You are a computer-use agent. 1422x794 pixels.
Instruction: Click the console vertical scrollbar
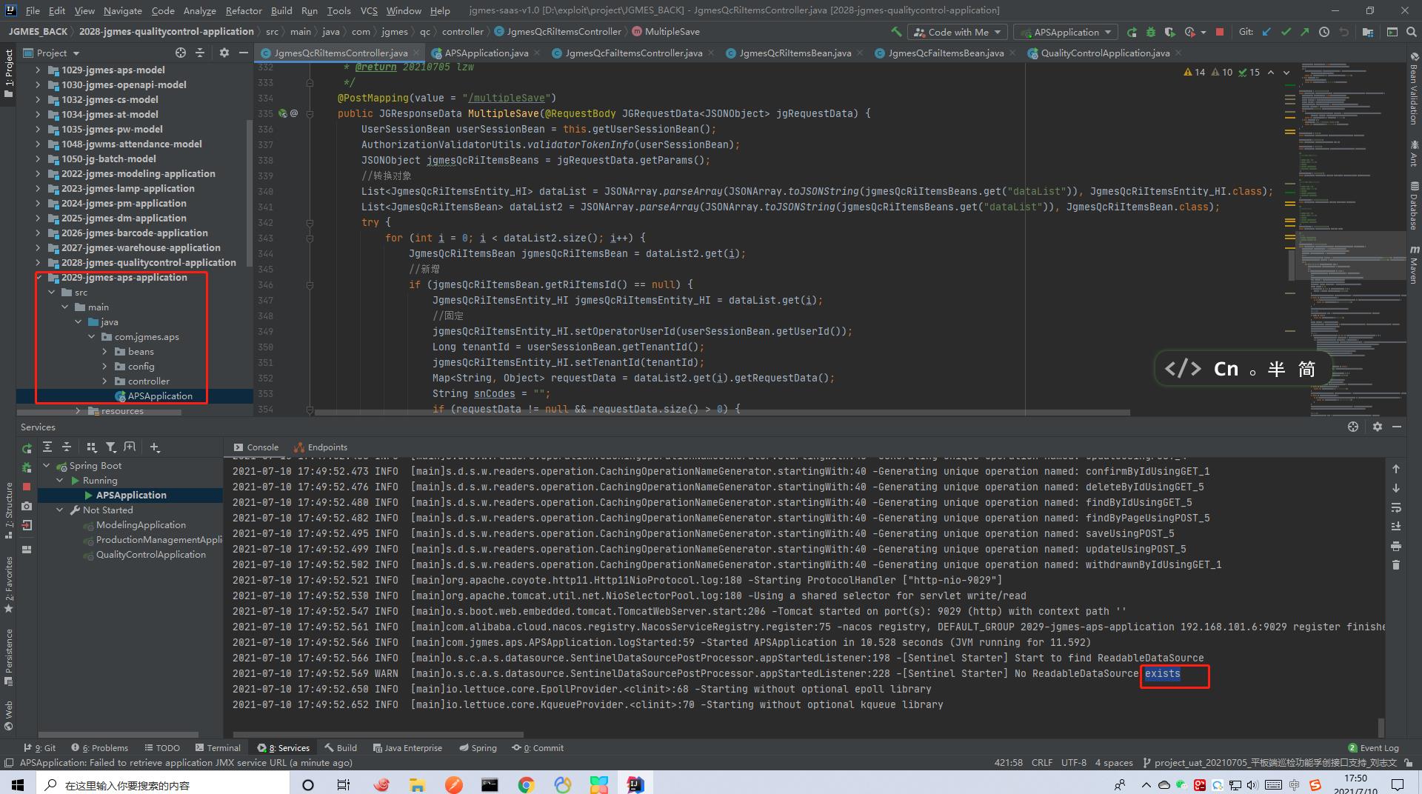1380,727
